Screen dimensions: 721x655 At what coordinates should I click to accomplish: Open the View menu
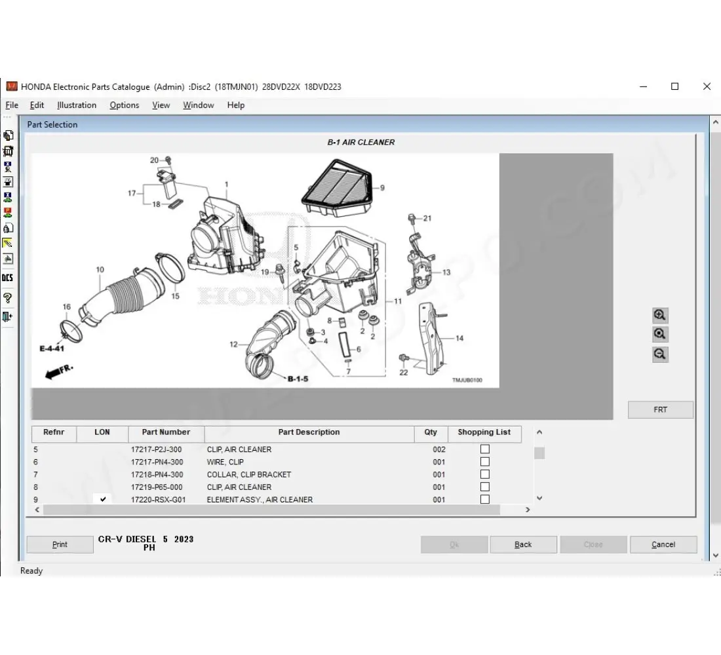(161, 105)
